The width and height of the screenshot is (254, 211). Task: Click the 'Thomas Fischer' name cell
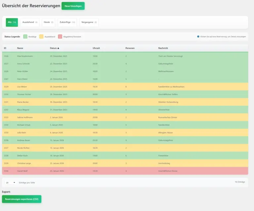[24, 94]
